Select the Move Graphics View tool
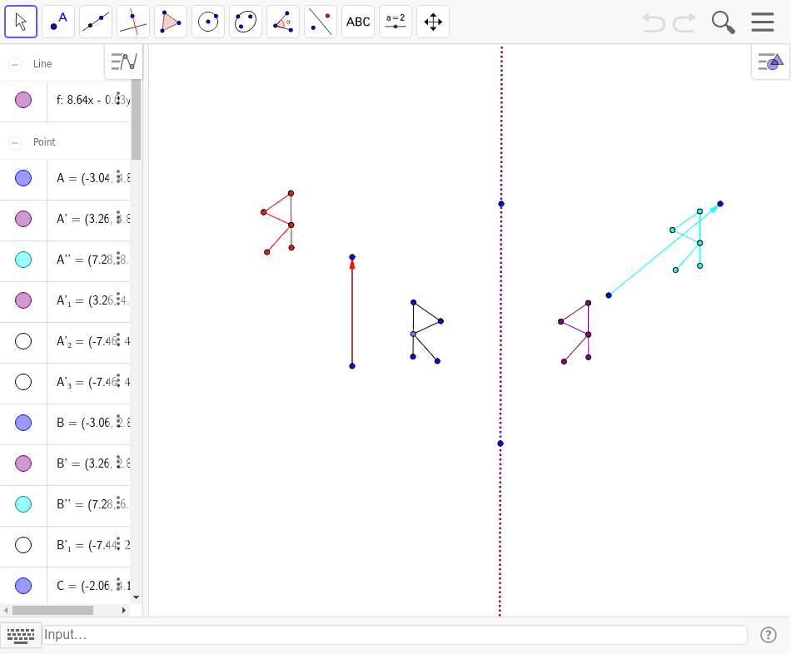Screen dimensions: 791x654 (433, 22)
